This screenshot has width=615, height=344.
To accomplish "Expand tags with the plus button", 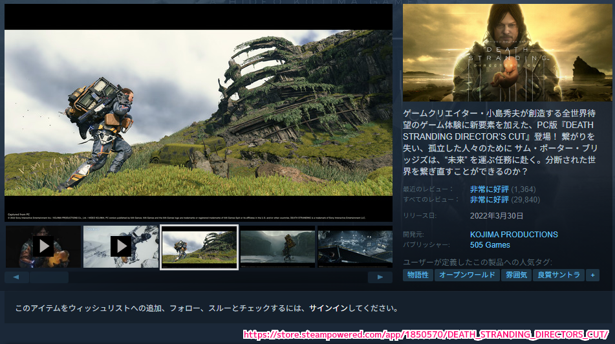I will coord(592,275).
